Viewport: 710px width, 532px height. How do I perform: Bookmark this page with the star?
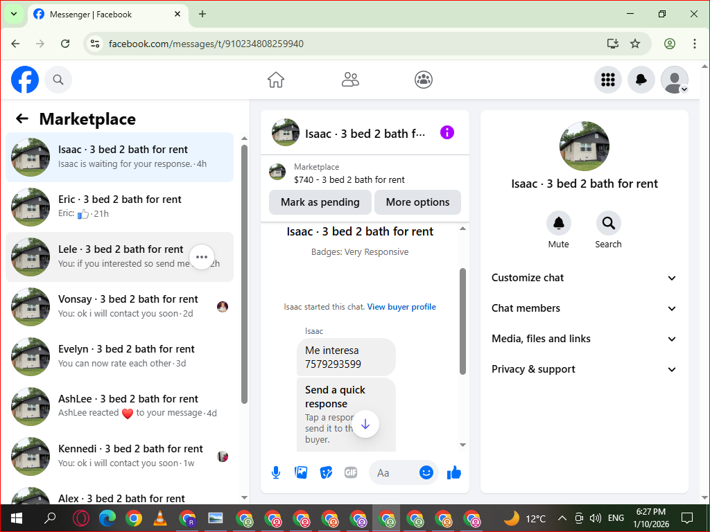click(x=635, y=44)
